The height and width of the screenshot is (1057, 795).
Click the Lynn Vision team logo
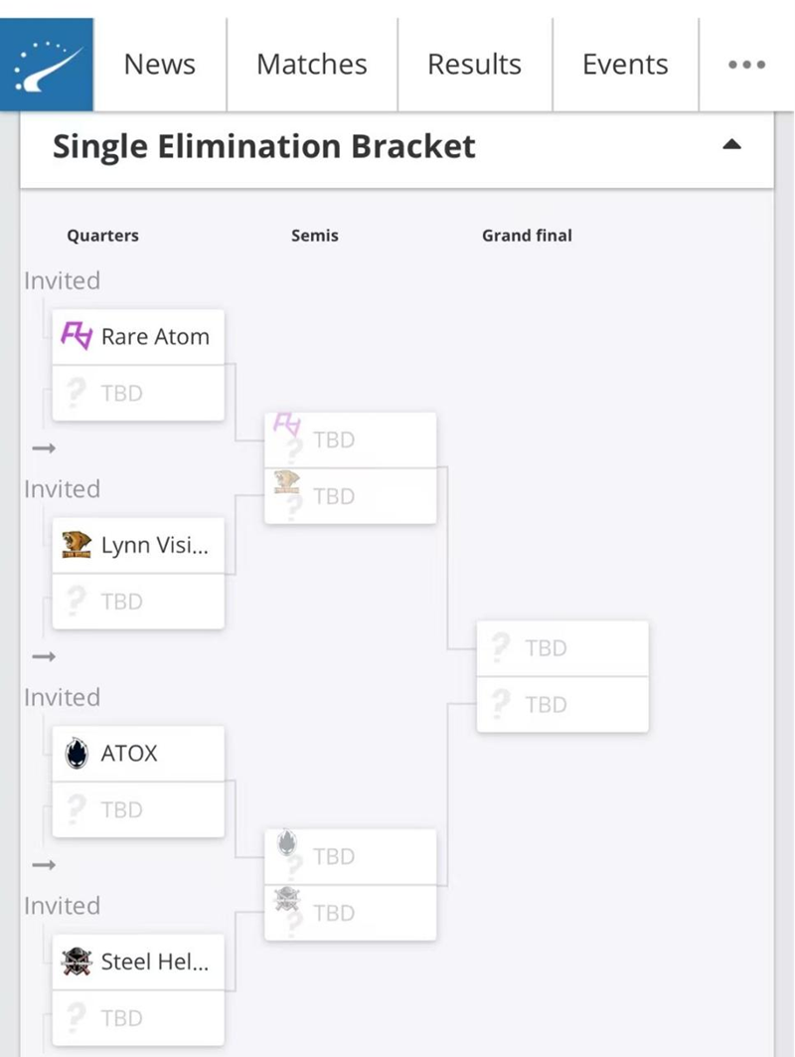[78, 545]
